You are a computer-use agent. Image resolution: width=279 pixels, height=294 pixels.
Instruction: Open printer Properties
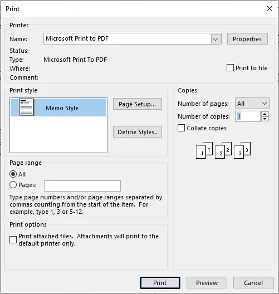pyautogui.click(x=247, y=39)
